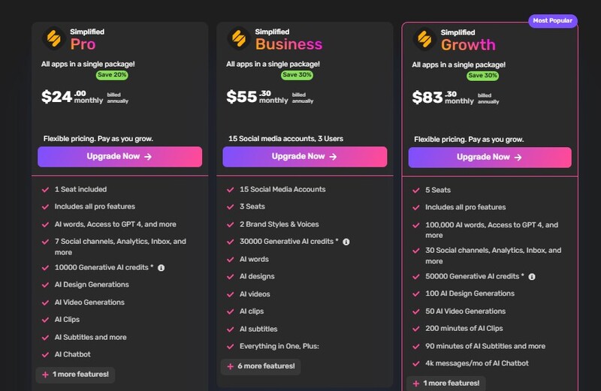This screenshot has width=601, height=391.
Task: Click info icon beside 10000 Generative AI credits
Action: point(161,268)
